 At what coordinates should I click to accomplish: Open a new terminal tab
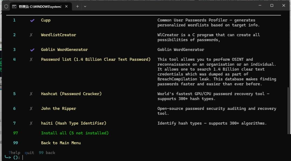(x=77, y=6)
